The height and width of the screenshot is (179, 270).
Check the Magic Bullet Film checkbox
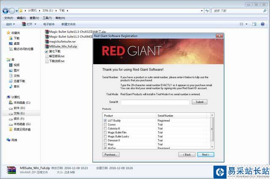coord(105,132)
